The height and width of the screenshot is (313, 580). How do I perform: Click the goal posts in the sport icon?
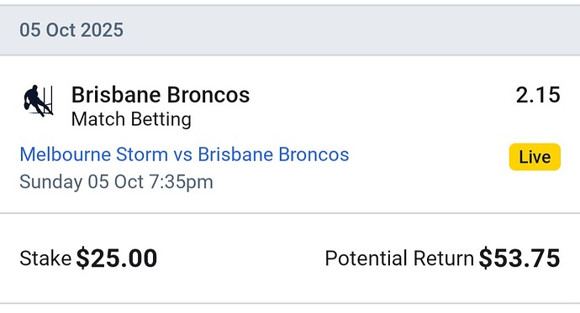48,100
